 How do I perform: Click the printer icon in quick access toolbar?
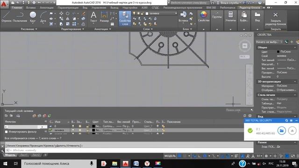tap(34, 3)
